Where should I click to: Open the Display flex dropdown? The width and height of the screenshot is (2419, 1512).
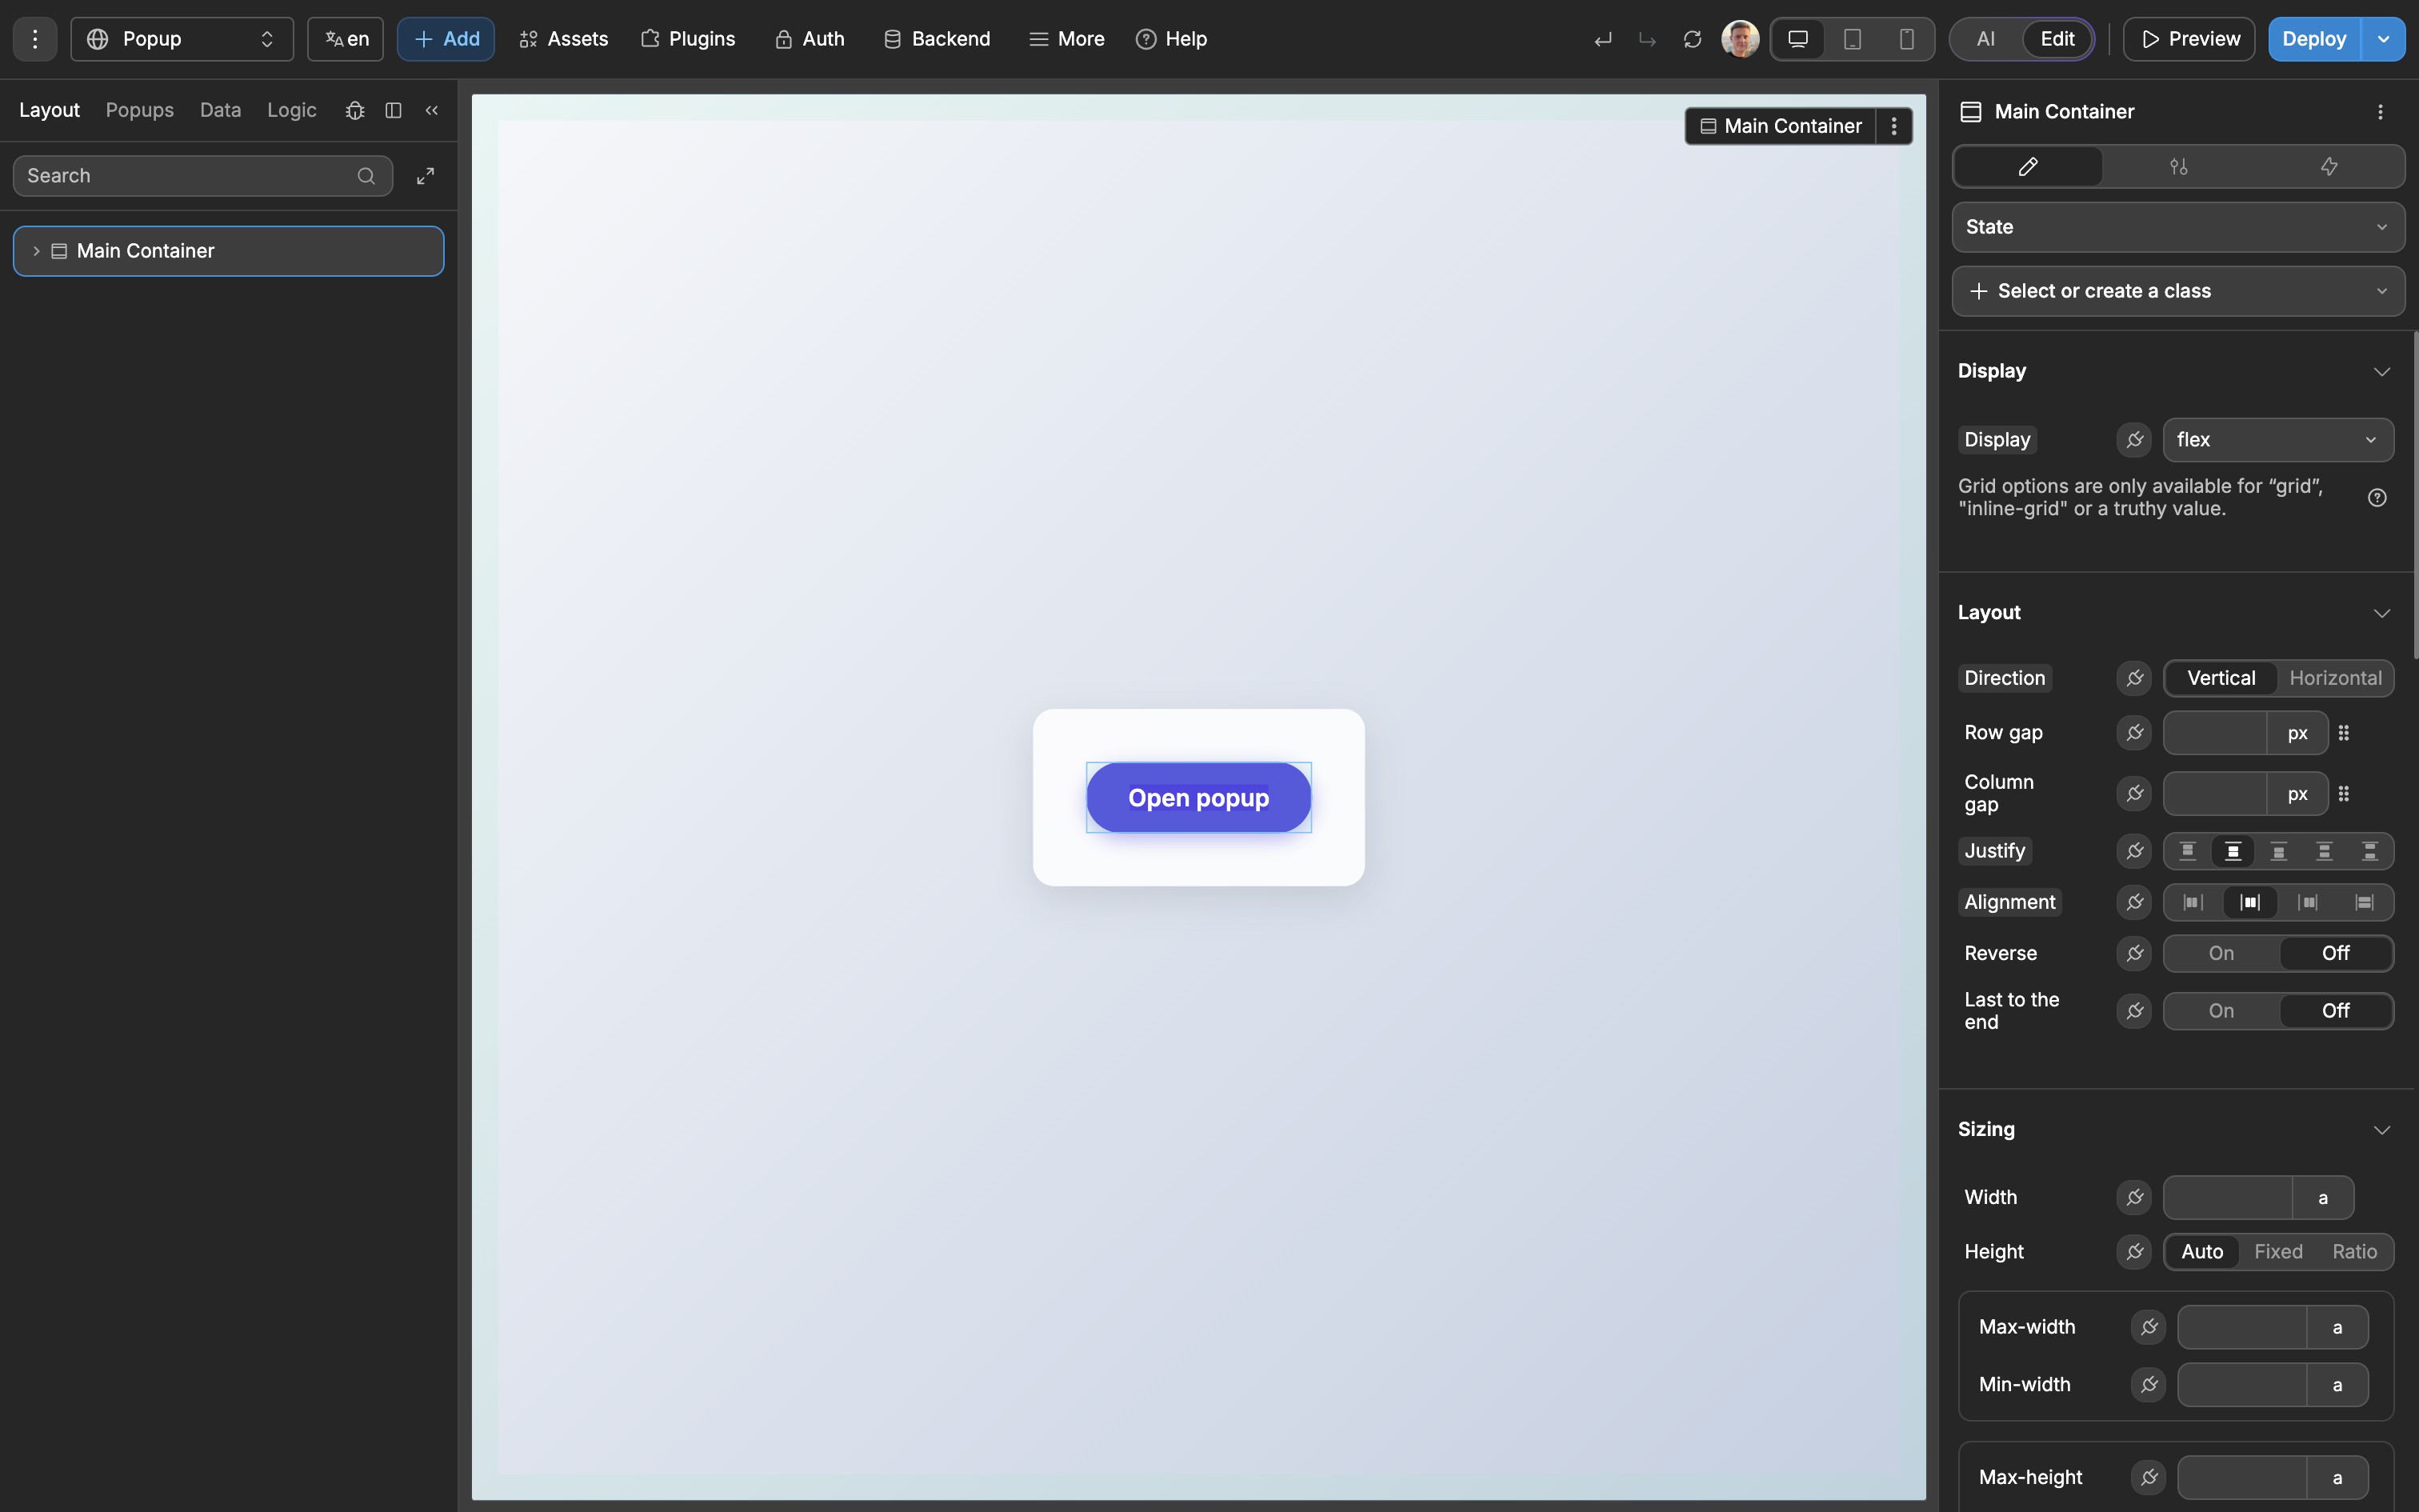pyautogui.click(x=2278, y=440)
